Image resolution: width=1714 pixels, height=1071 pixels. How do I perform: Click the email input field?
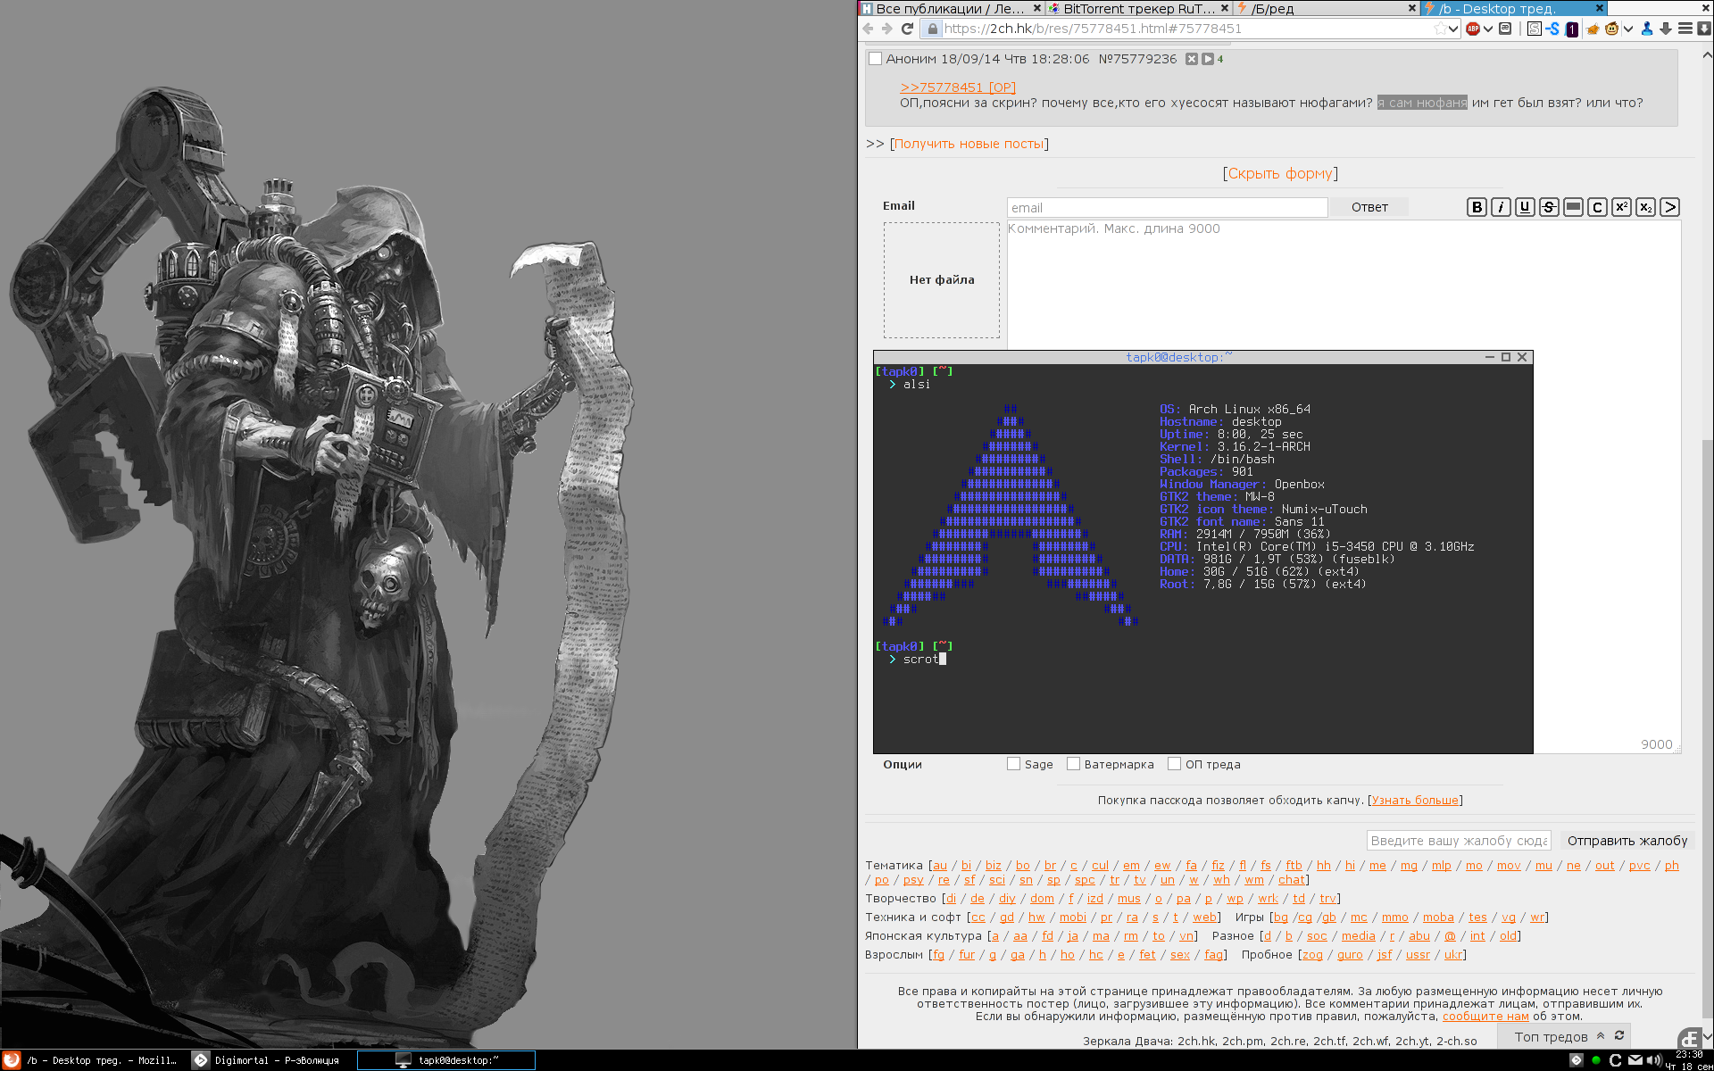pyautogui.click(x=1167, y=208)
